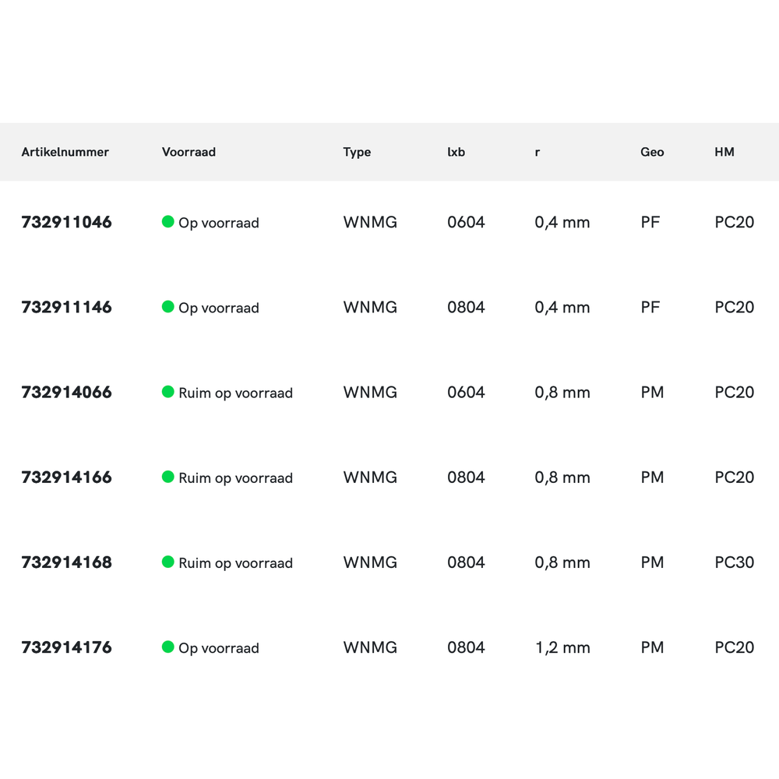Viewport: 779px width, 779px height.
Task: Click green stock dot for article 732914066
Action: 167,392
